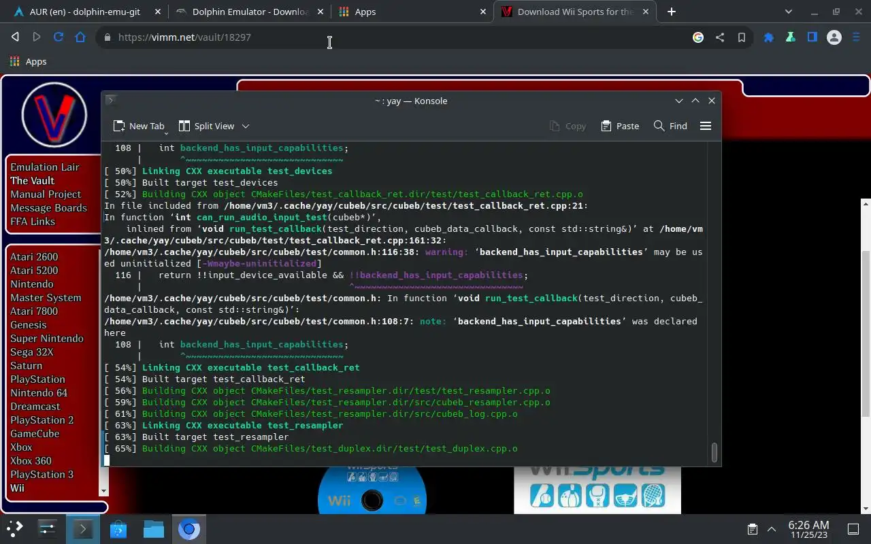
Task: Open New Tab profile dropdown arrow
Action: 166,134
